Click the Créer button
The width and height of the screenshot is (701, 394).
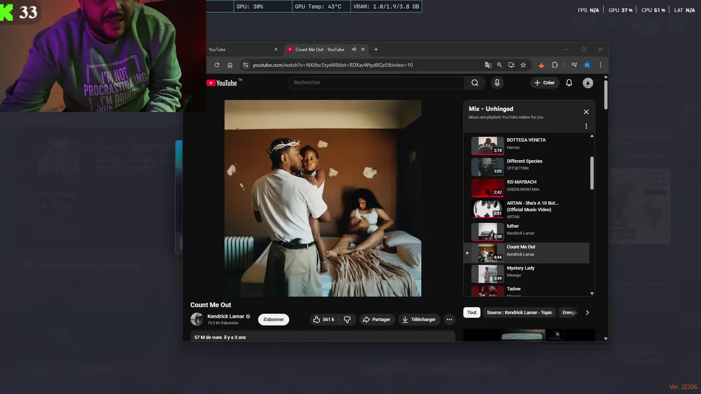544,83
